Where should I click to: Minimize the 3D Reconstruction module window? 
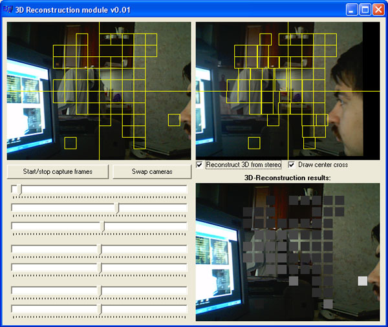coord(350,9)
